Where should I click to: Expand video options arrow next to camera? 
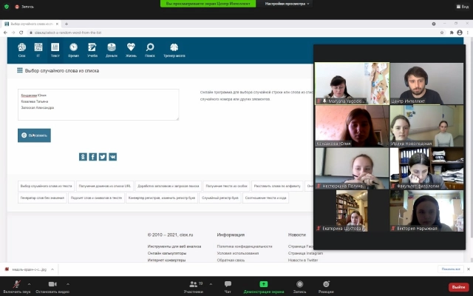click(68, 284)
